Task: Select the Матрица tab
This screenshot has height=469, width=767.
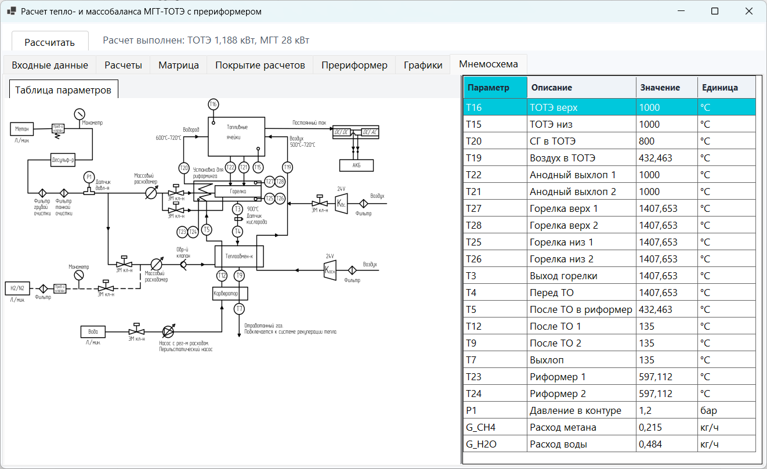Action: point(179,65)
